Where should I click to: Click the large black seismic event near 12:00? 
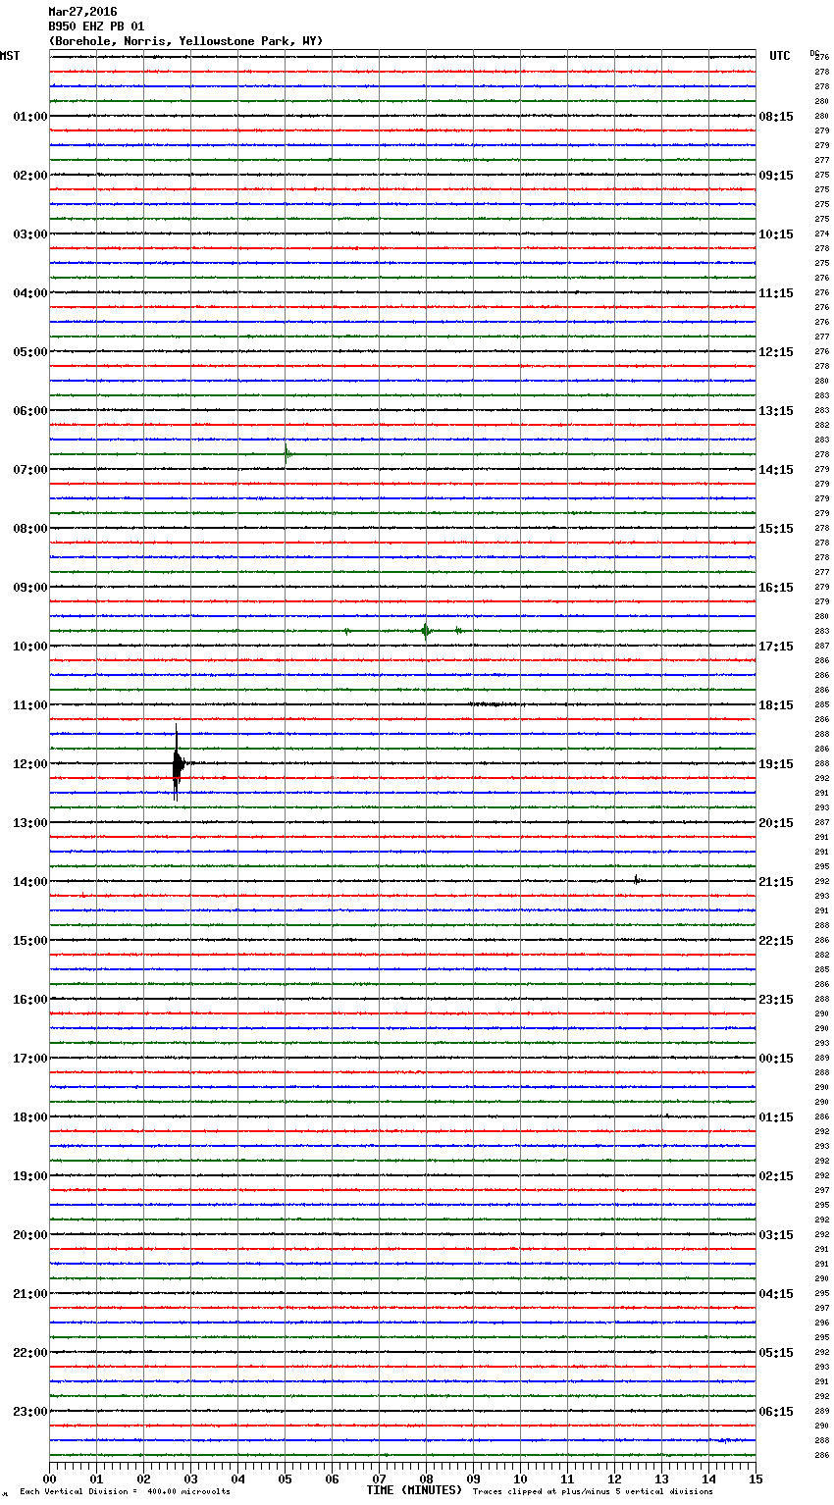[178, 763]
